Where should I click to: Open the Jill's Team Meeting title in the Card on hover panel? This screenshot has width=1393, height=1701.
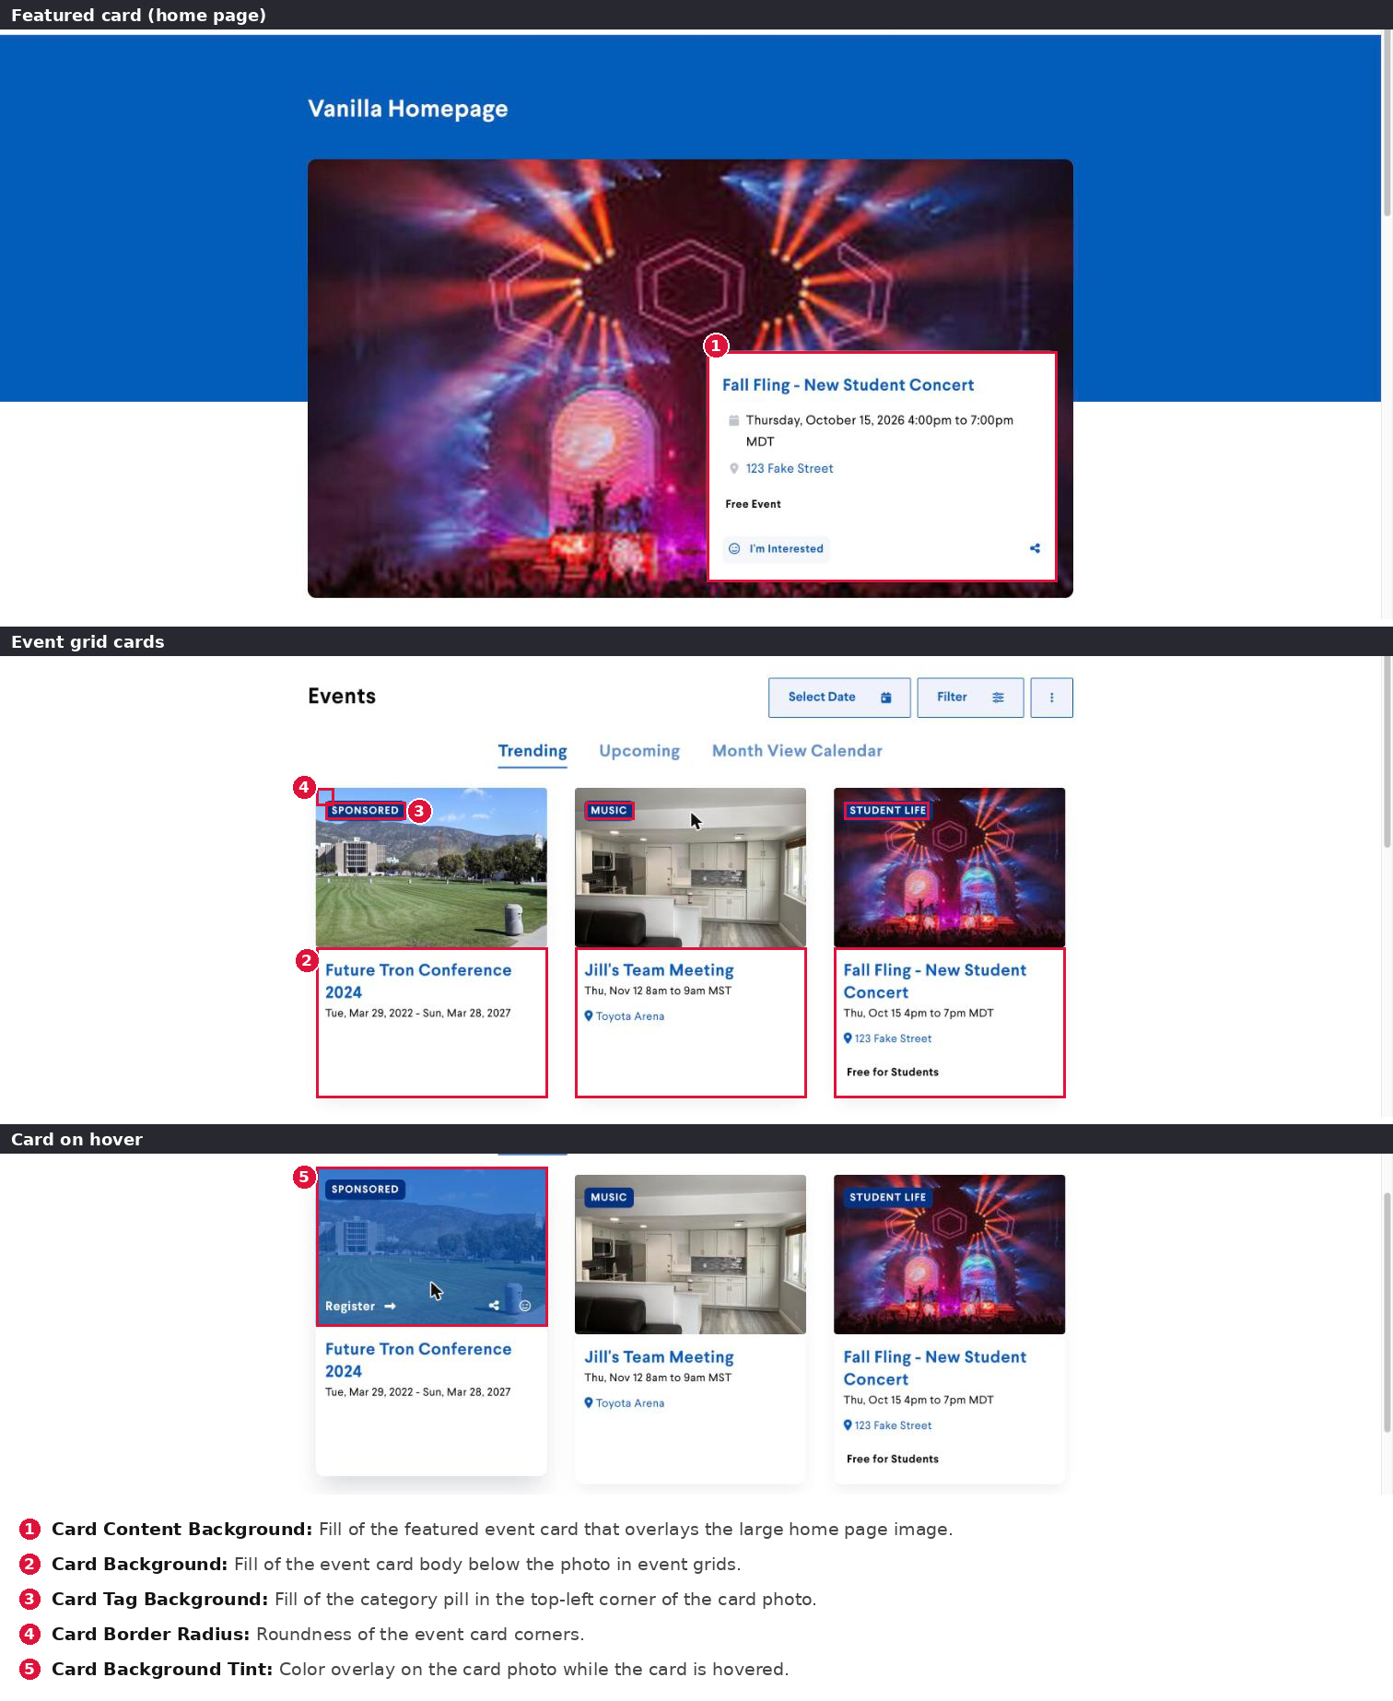pos(659,1357)
